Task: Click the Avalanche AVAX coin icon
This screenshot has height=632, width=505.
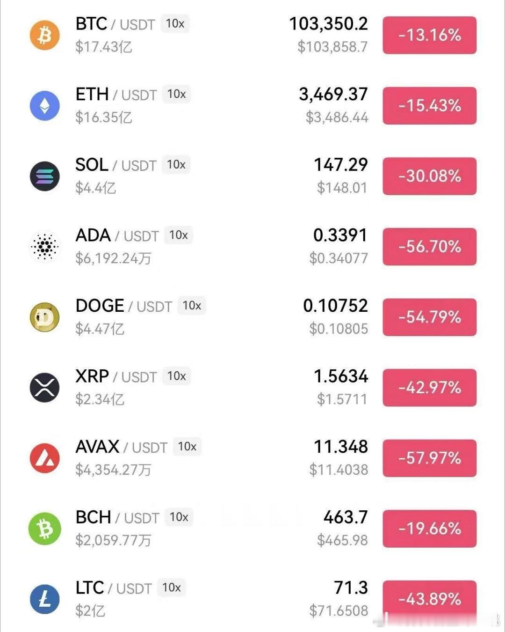Action: 45,458
